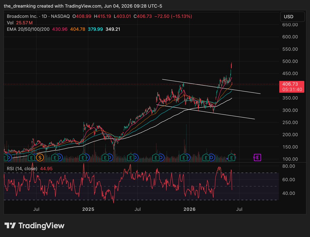Click the 1D interval label in title
This screenshot has width=310, height=237.
44,16
